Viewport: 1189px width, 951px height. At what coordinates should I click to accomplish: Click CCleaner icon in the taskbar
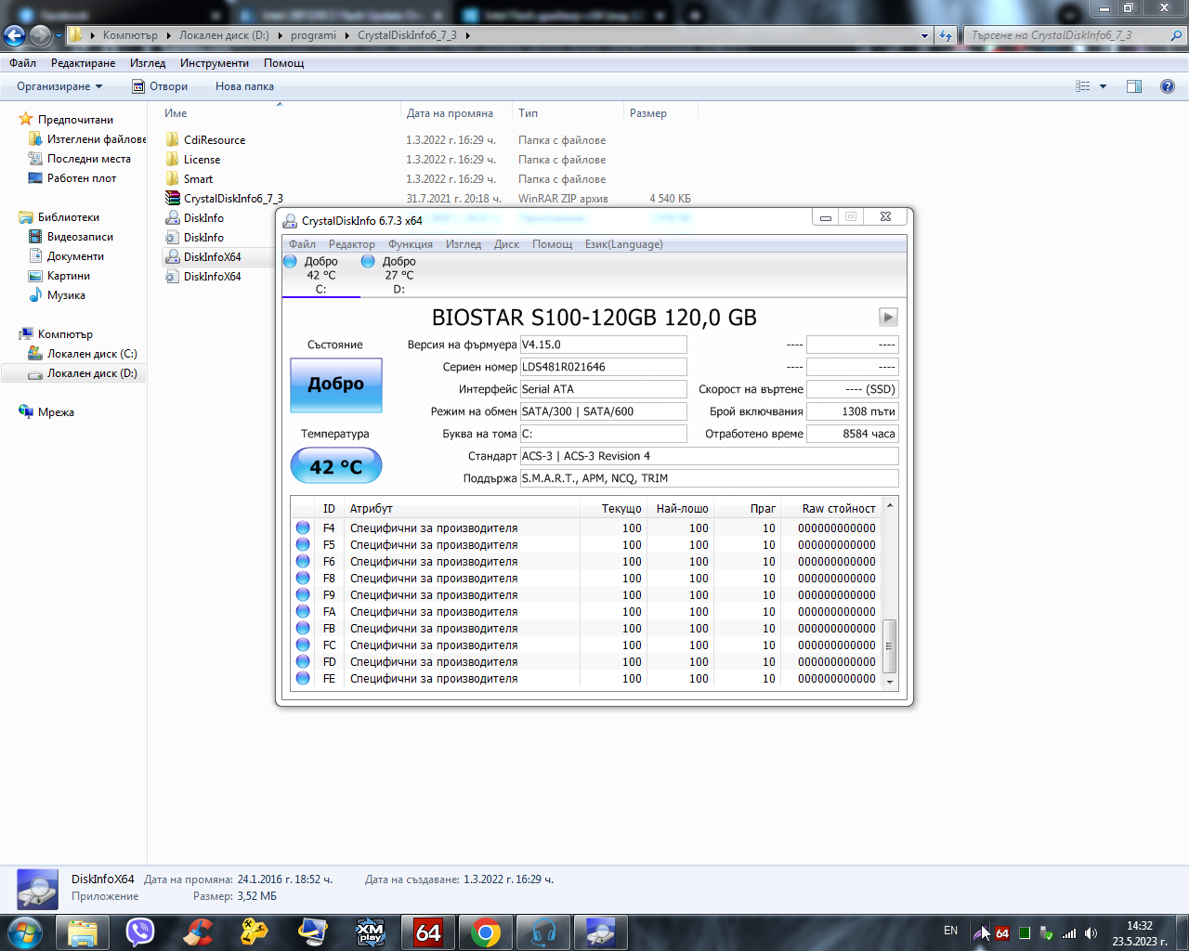pyautogui.click(x=198, y=931)
